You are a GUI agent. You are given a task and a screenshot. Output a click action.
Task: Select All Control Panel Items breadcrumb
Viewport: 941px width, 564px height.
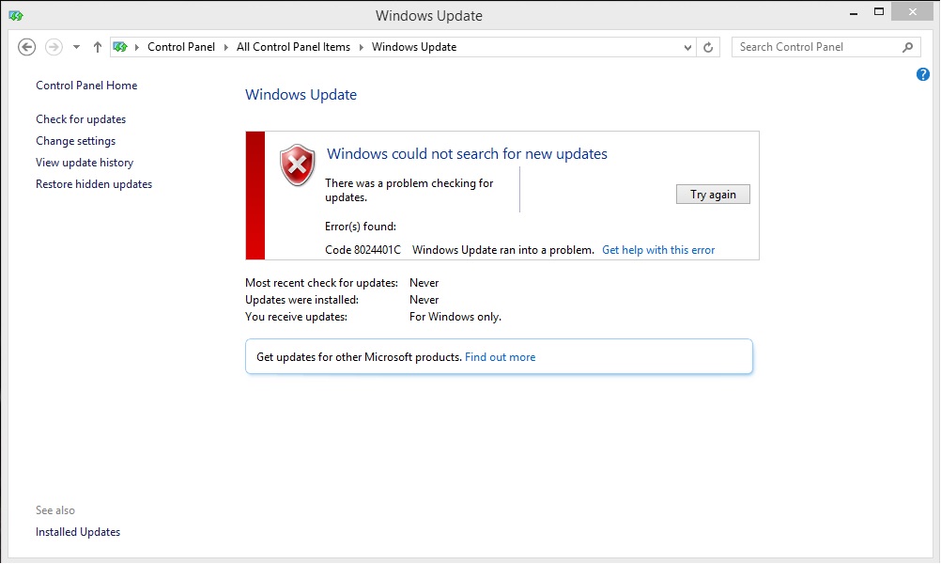pos(293,47)
